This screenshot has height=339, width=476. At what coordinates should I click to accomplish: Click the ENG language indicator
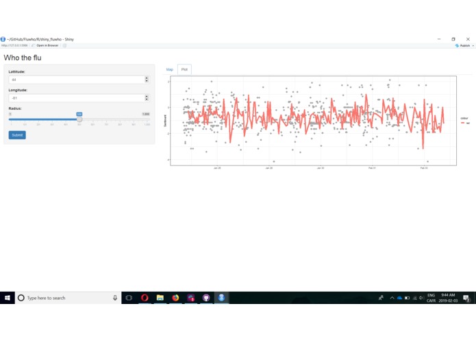431,295
